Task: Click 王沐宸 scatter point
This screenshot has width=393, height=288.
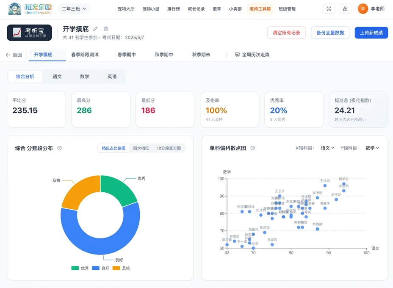Action: click(325, 186)
